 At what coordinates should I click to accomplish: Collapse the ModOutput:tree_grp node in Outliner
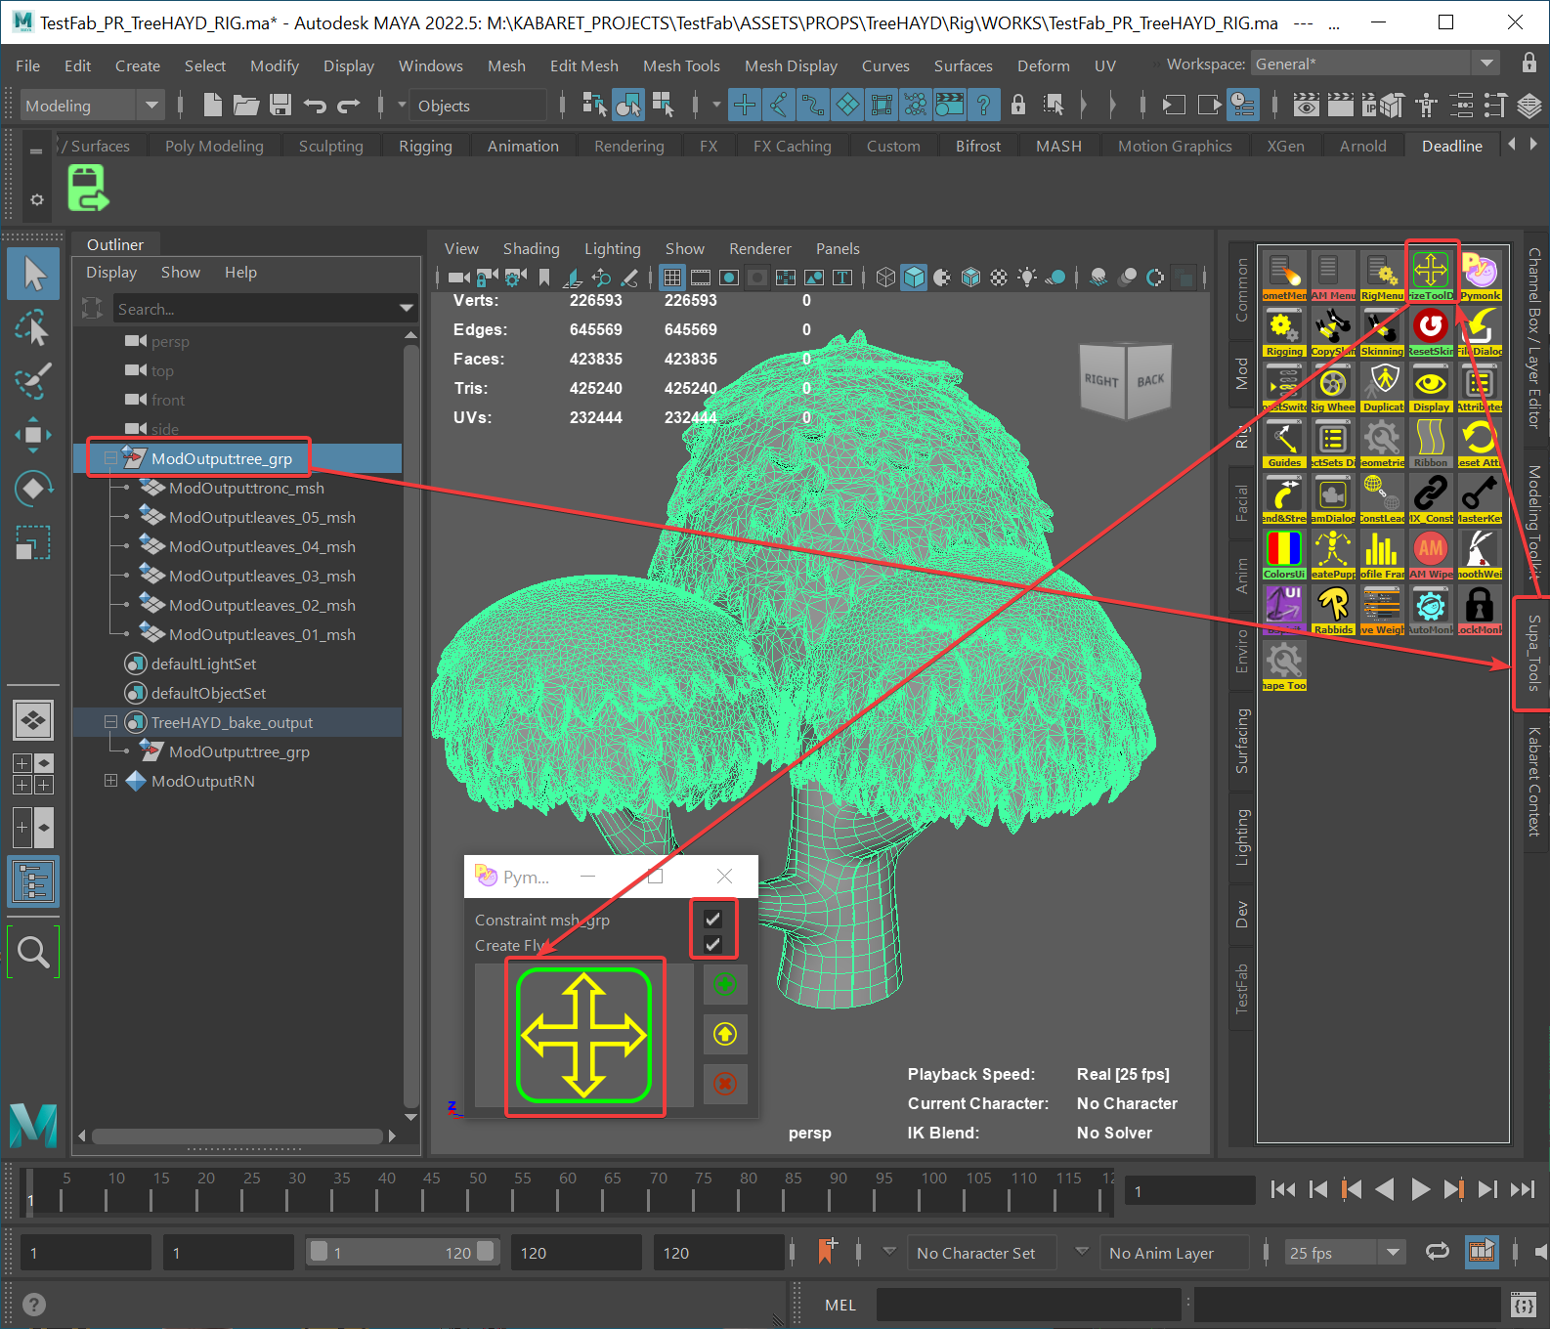click(110, 458)
